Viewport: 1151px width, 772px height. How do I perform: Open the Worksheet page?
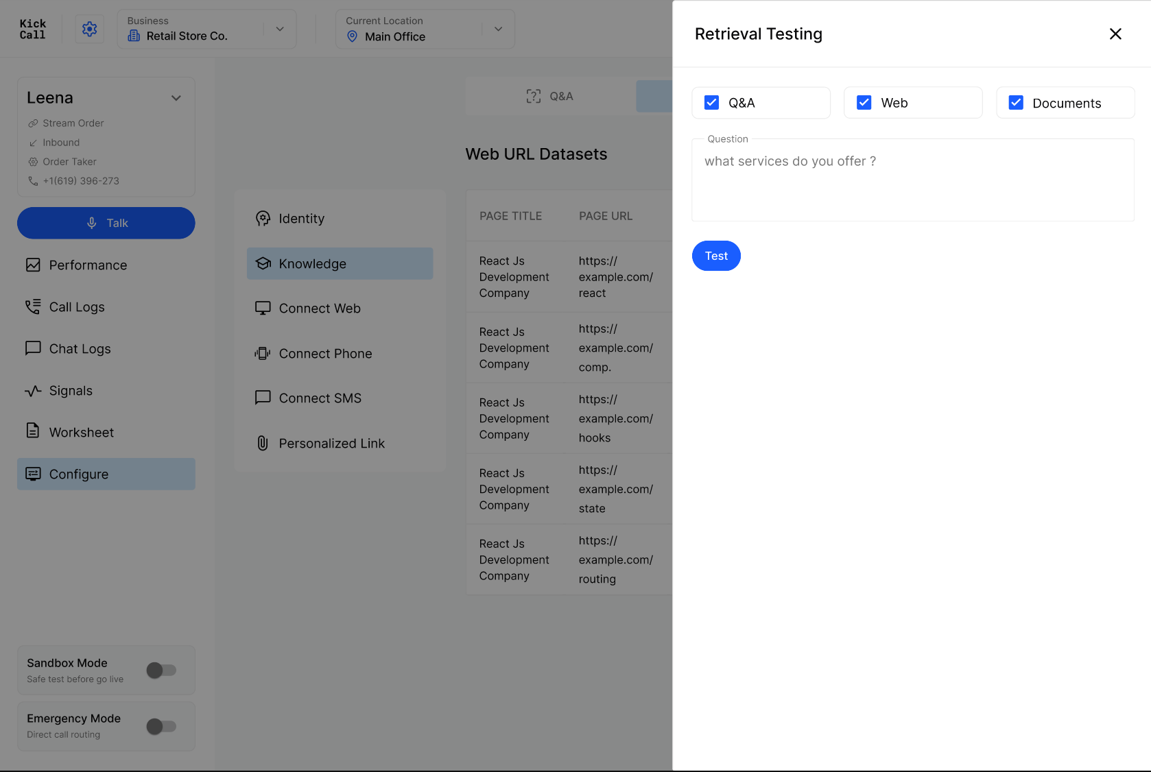[x=106, y=432]
